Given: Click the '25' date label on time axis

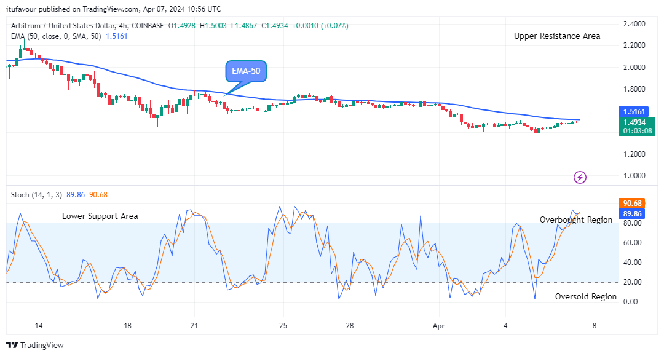Looking at the screenshot, I should click(x=283, y=326).
